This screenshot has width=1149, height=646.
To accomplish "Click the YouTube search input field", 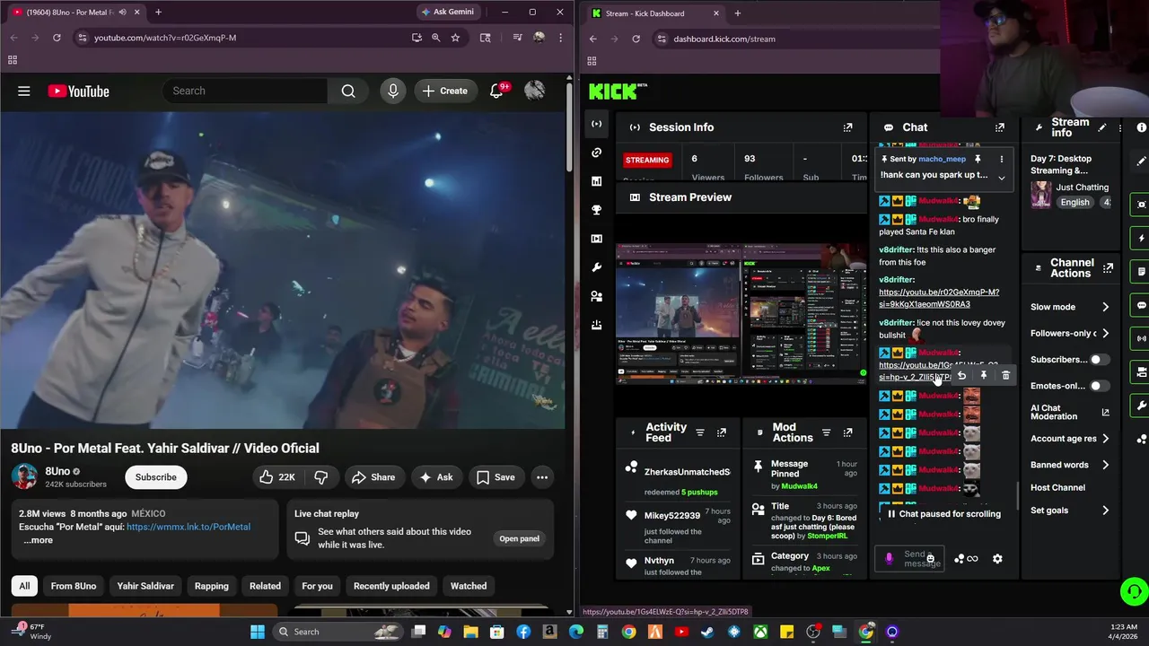I will click(245, 91).
